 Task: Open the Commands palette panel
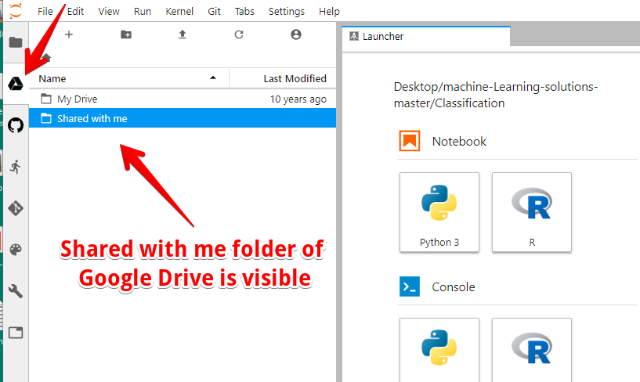(16, 250)
